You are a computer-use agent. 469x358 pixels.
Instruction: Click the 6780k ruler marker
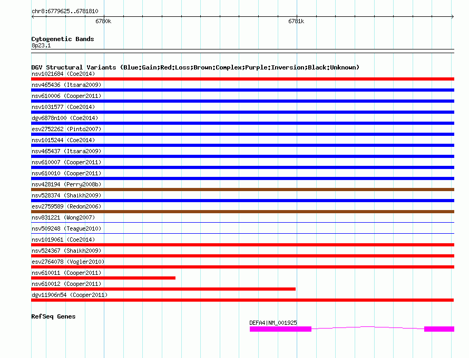point(103,21)
